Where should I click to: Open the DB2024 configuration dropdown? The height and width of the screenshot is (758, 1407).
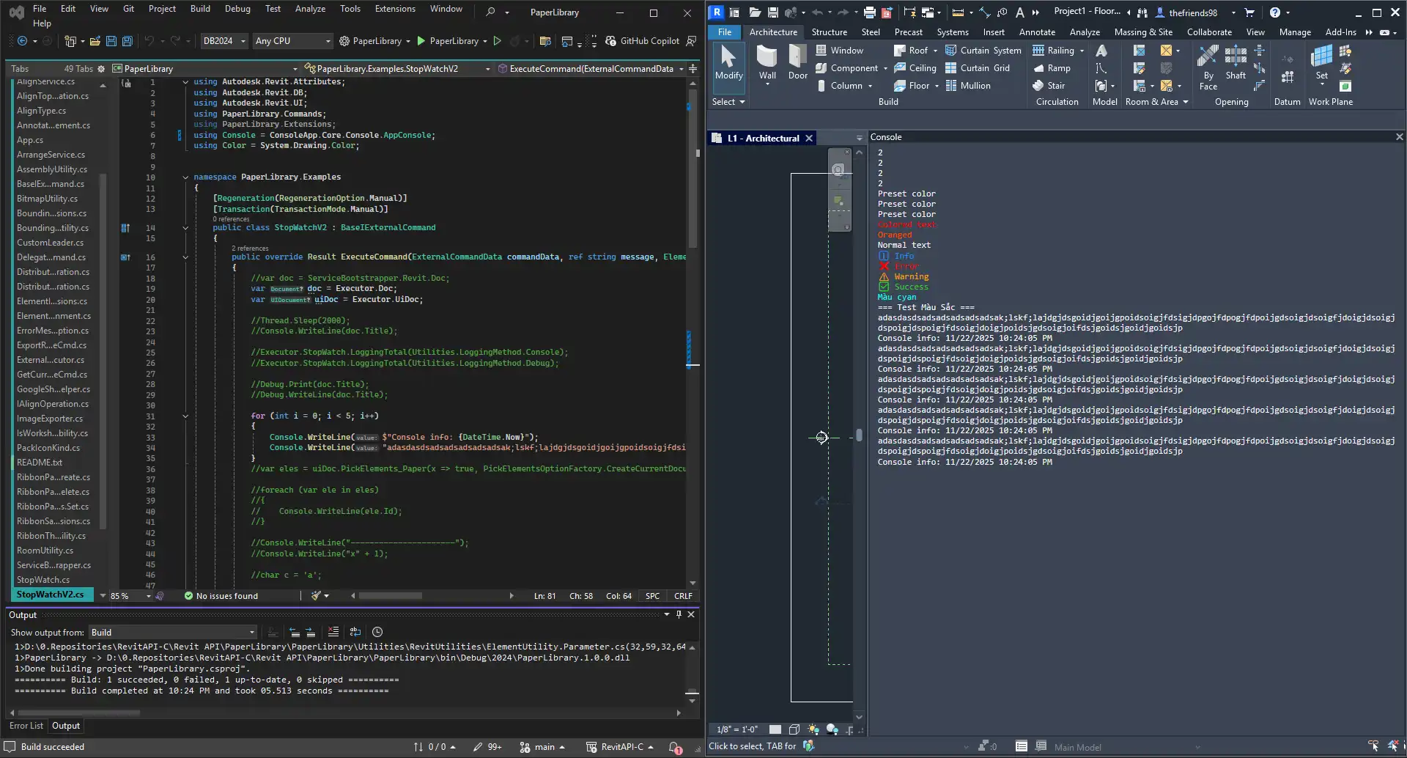224,41
